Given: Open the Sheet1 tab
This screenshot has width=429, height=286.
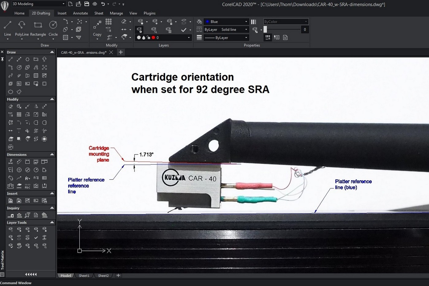Looking at the screenshot, I should (84, 276).
